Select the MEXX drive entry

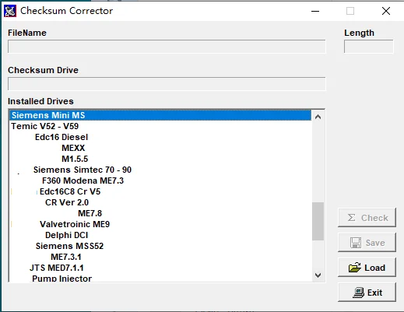[x=73, y=148]
